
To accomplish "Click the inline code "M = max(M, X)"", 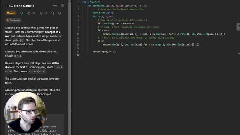I will 37,72.
